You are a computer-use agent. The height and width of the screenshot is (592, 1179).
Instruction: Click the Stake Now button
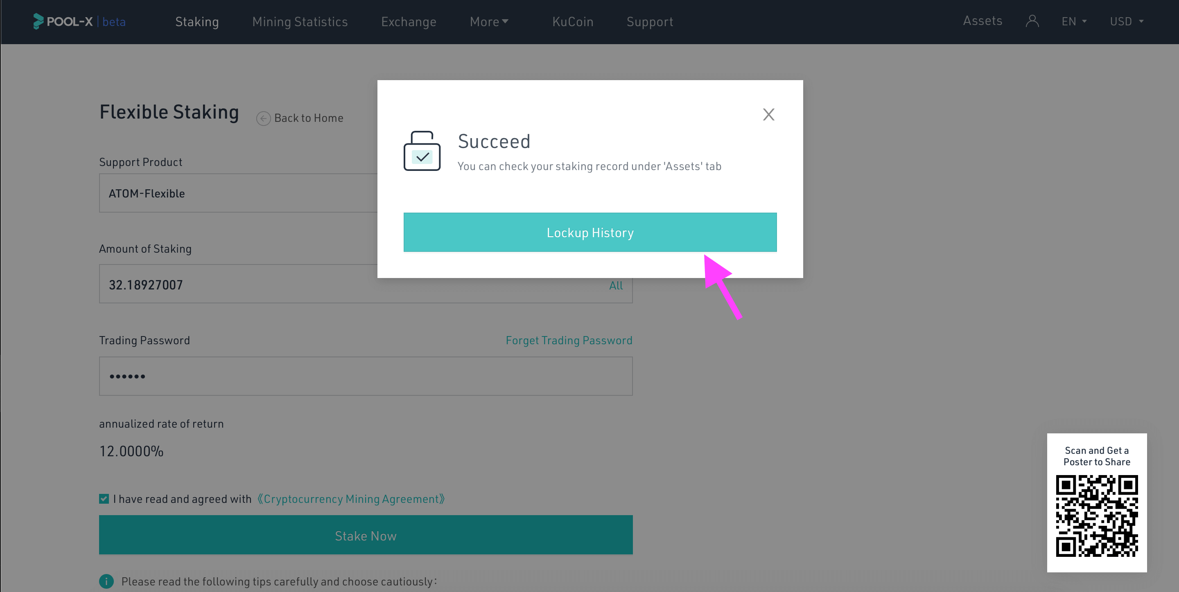[366, 535]
